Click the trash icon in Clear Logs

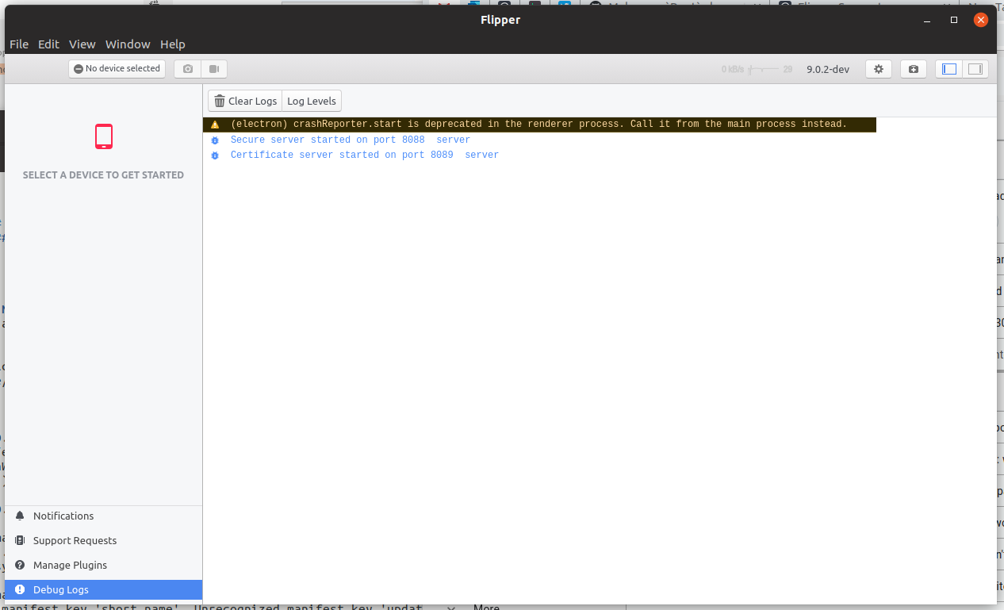click(x=220, y=101)
